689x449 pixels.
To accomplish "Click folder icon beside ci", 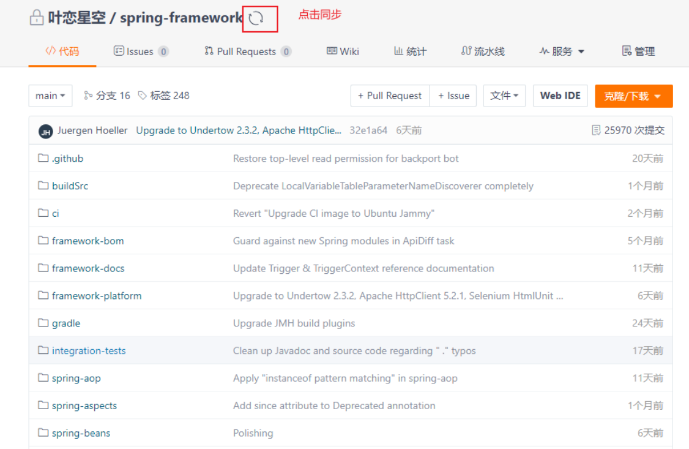I will point(43,213).
